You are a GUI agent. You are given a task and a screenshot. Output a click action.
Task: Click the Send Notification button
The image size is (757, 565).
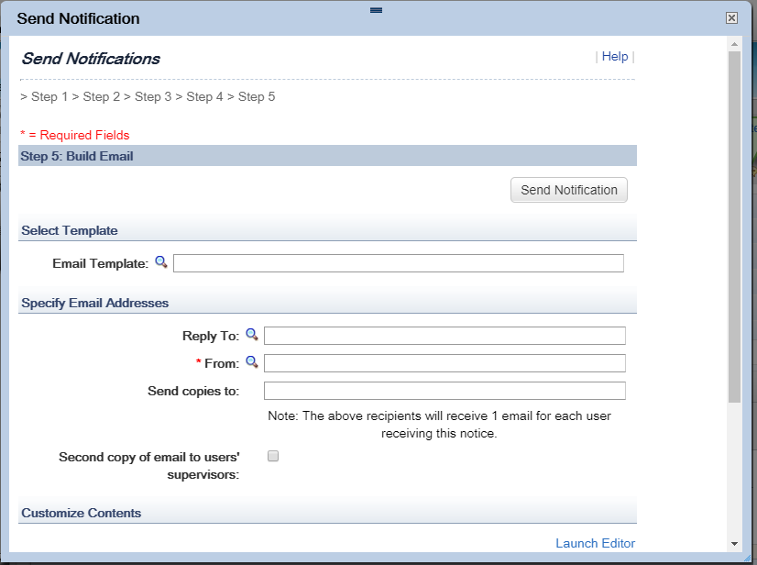point(569,190)
